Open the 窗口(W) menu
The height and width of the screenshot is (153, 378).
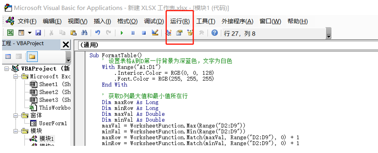tap(270, 21)
